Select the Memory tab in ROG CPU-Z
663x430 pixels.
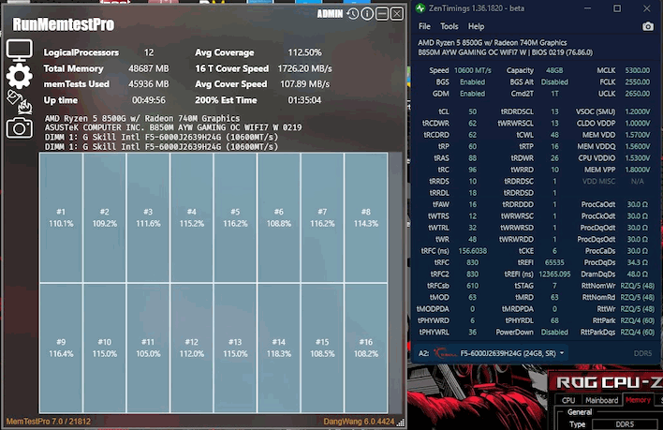point(638,400)
